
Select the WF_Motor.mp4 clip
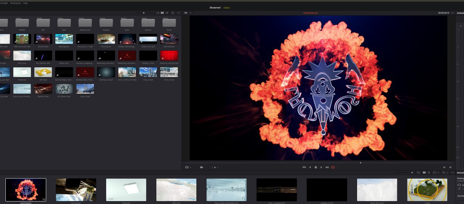pos(64,89)
